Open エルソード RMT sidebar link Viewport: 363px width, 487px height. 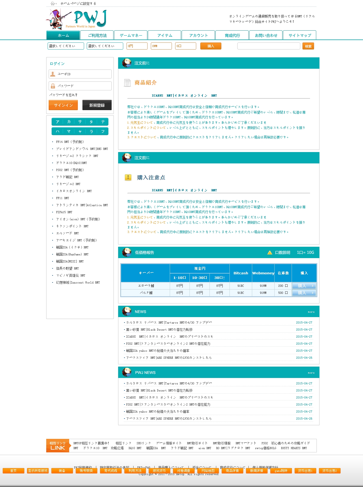(67, 233)
